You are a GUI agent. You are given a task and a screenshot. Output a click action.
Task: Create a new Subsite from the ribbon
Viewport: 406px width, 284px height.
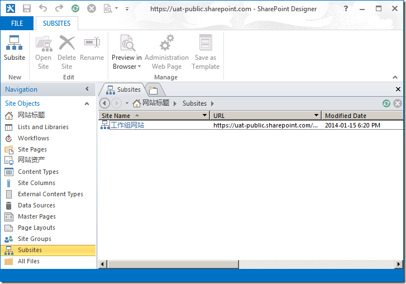(x=15, y=48)
